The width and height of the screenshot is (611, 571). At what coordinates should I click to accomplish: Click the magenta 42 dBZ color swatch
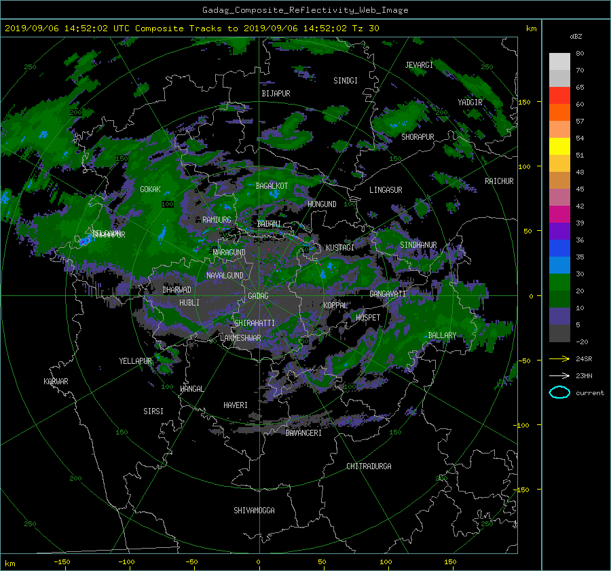559,214
